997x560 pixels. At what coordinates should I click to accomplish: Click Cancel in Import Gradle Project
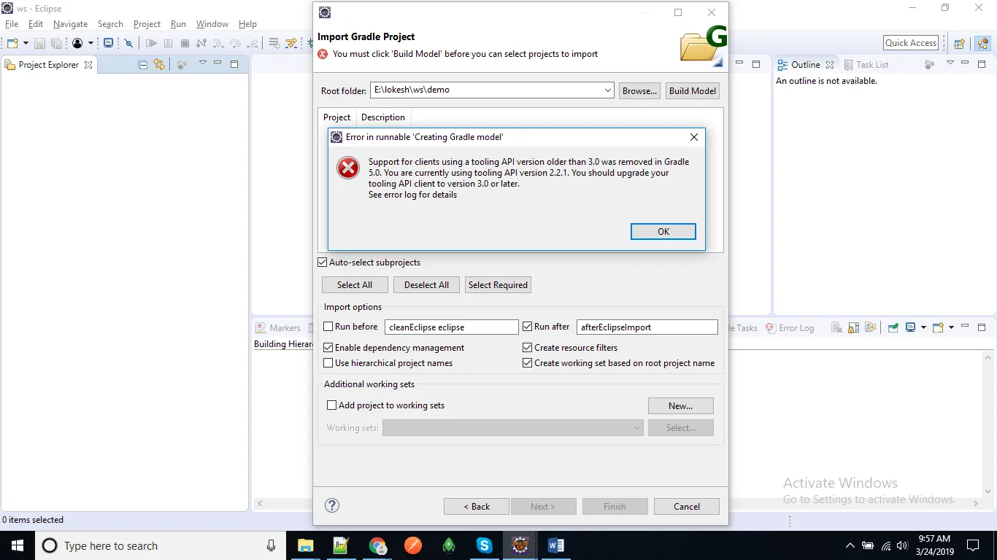[x=687, y=506]
